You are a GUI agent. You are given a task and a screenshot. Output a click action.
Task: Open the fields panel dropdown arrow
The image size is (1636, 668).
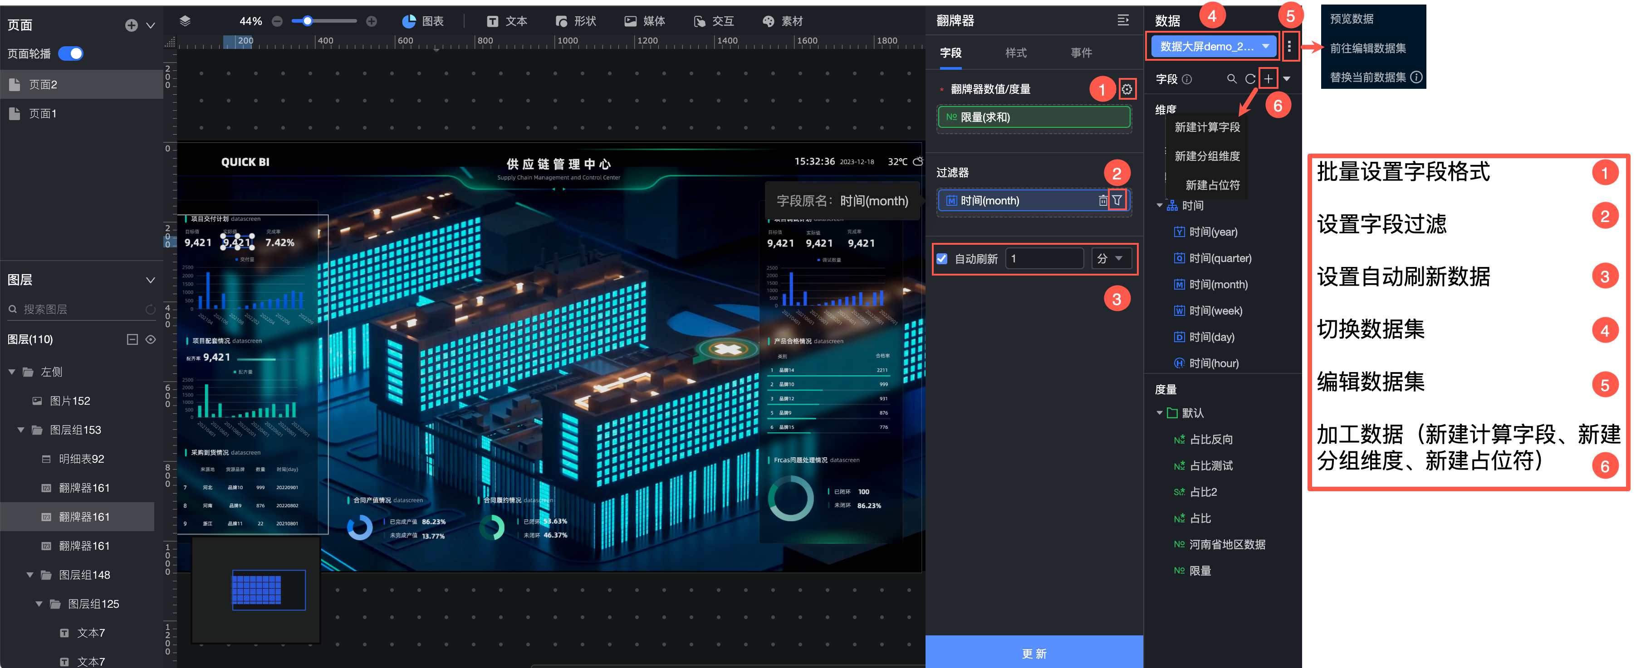(1287, 79)
